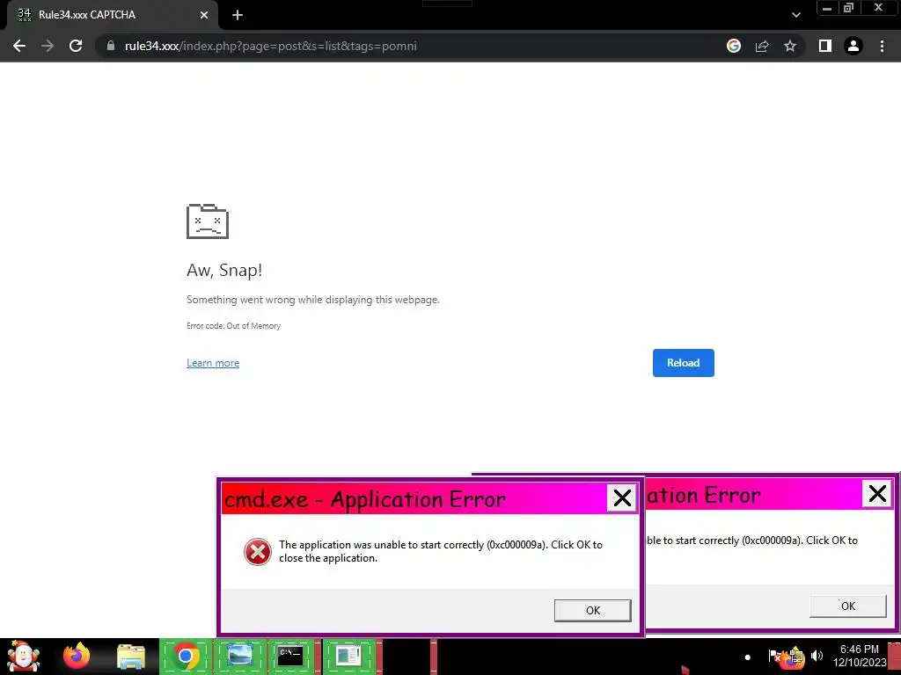Click the red error icon in the dialog

(258, 552)
